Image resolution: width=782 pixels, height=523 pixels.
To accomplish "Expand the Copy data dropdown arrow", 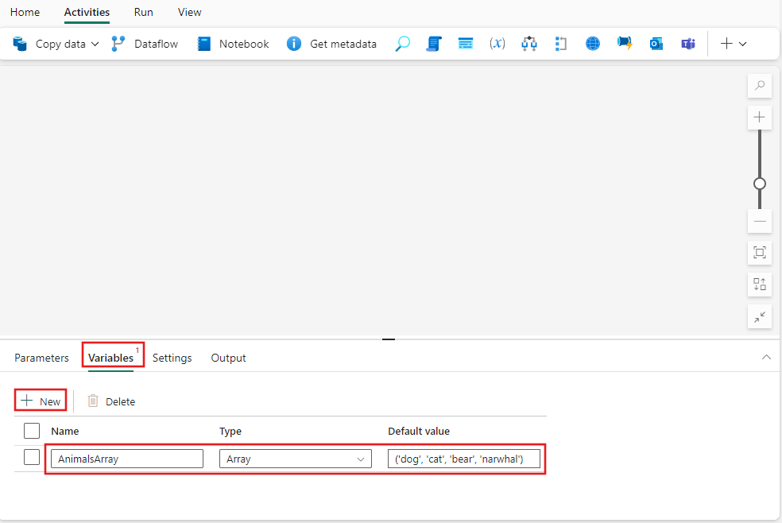I will (95, 44).
